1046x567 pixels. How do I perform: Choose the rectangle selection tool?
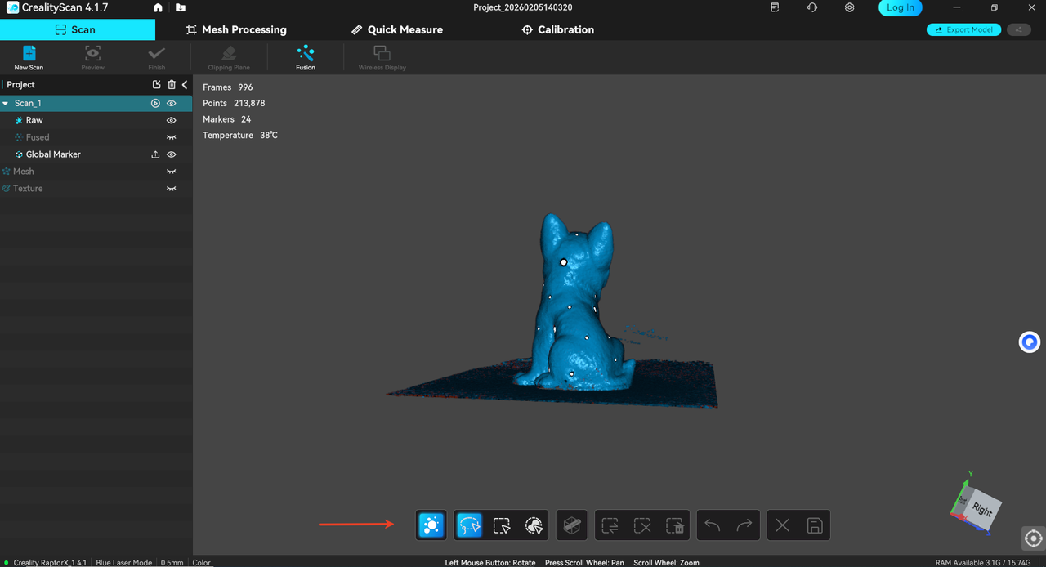point(502,525)
